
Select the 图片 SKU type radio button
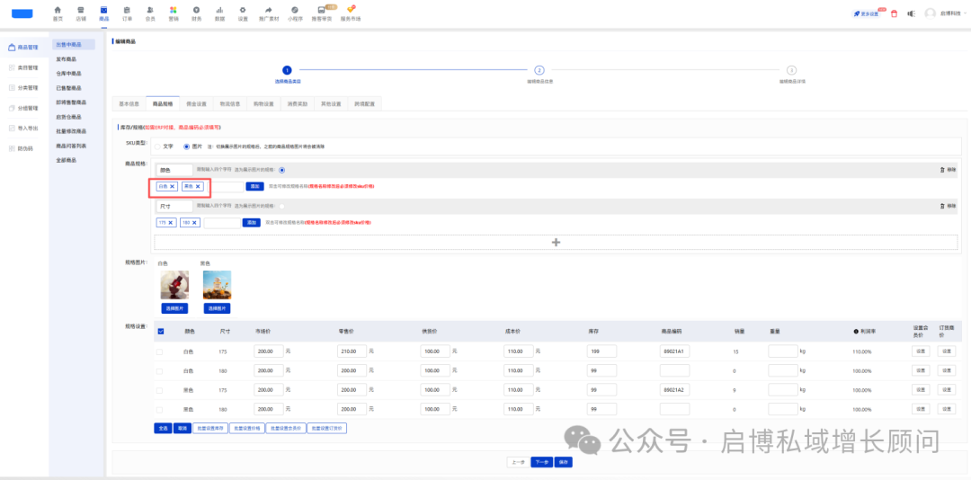point(186,147)
